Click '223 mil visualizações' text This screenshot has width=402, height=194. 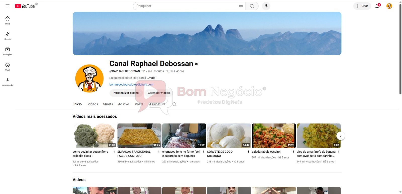point(174,162)
